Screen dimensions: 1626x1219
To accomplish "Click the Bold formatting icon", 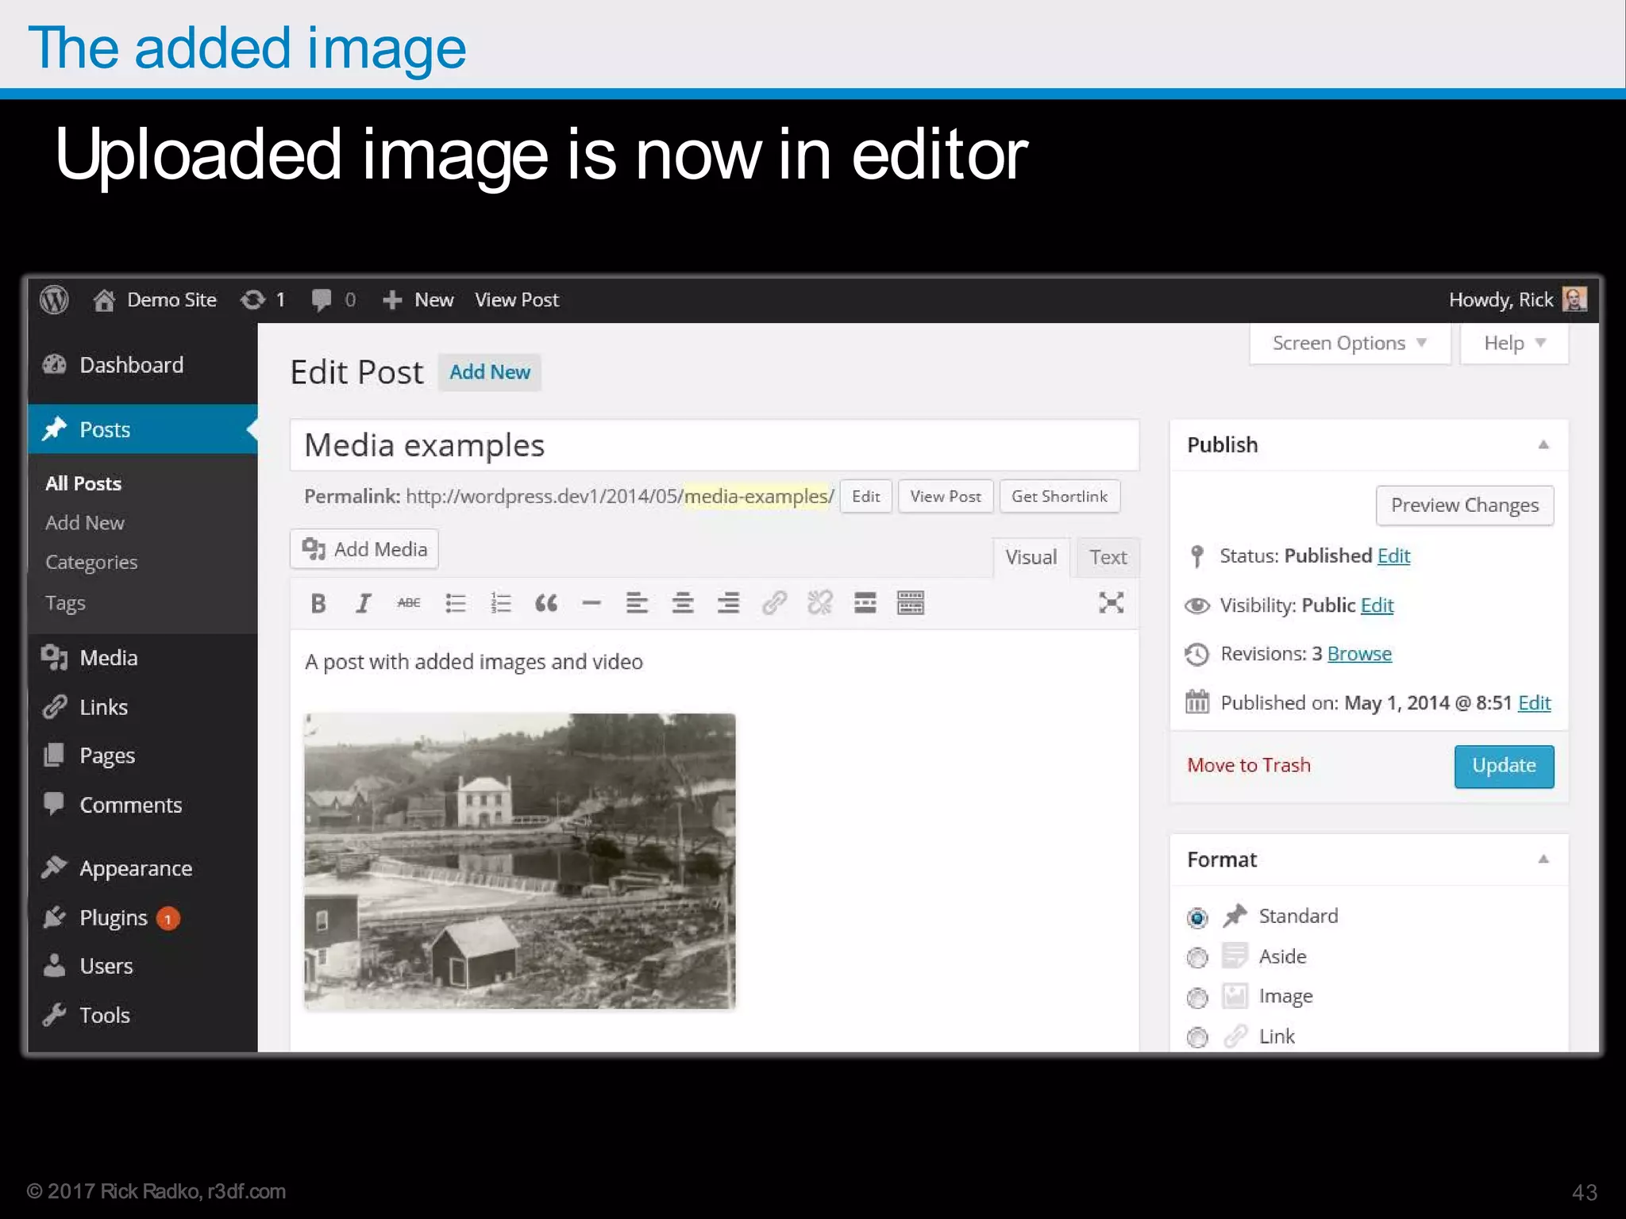I will click(x=318, y=603).
